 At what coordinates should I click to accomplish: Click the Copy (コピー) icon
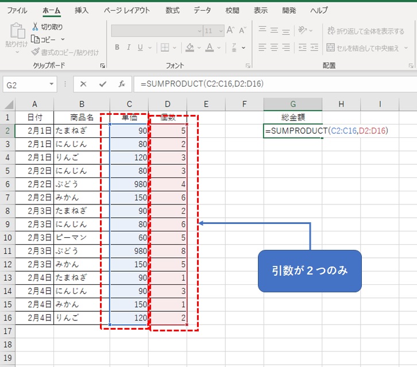pyautogui.click(x=35, y=40)
